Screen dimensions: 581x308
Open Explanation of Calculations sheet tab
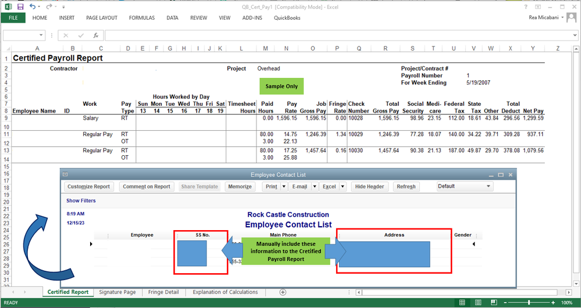coord(225,292)
